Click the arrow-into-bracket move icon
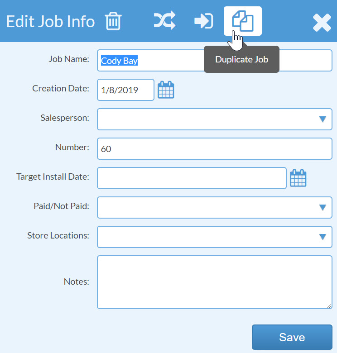Viewport: 337px width, 353px height. tap(204, 21)
